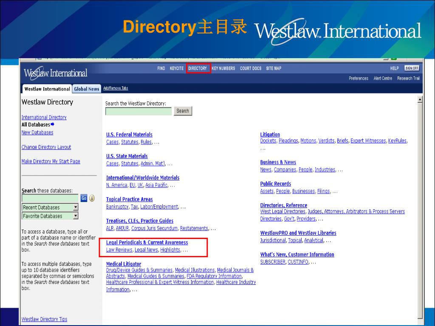Open the Jurisdictional link
The image size is (435, 326).
click(273, 240)
